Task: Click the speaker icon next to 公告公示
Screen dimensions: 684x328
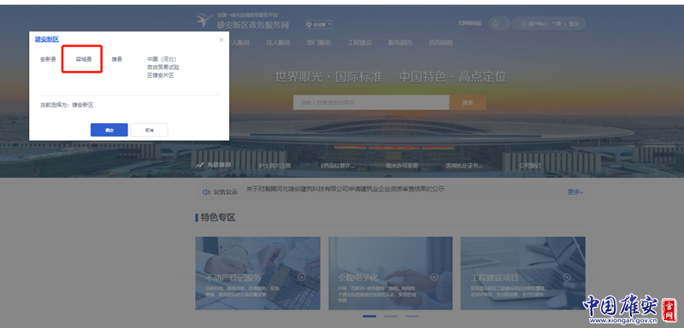Action: [206, 191]
